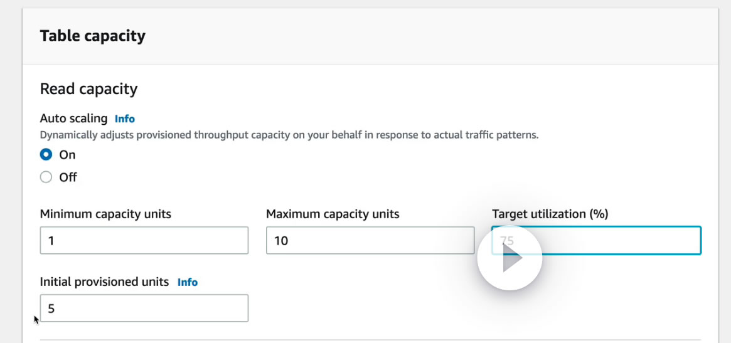Click the Initial provisioned units input field
Viewport: 731px width, 343px height.
[x=144, y=309]
